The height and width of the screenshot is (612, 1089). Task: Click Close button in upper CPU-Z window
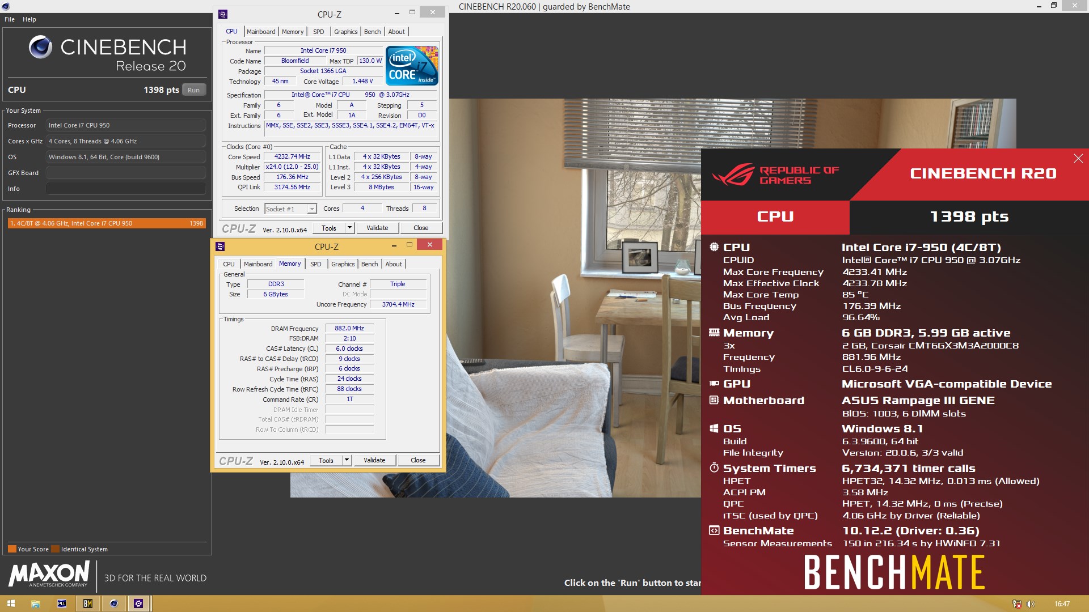(x=421, y=228)
